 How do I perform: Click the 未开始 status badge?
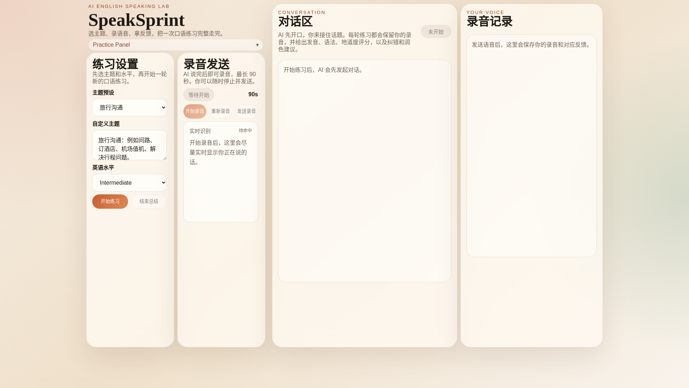click(x=436, y=32)
